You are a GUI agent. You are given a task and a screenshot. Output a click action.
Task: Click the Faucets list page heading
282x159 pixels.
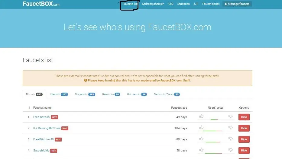click(x=38, y=60)
